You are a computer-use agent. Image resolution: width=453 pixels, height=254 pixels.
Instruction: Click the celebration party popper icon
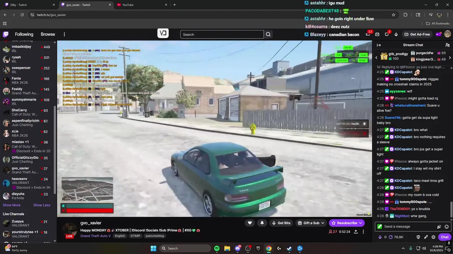click(439, 227)
